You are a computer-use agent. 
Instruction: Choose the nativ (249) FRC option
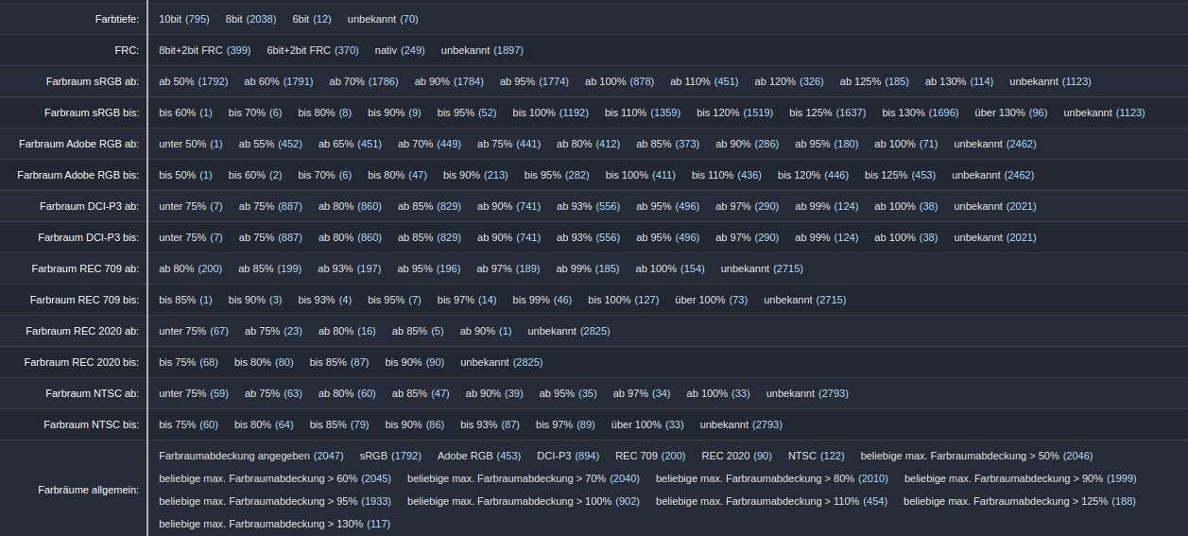point(400,50)
